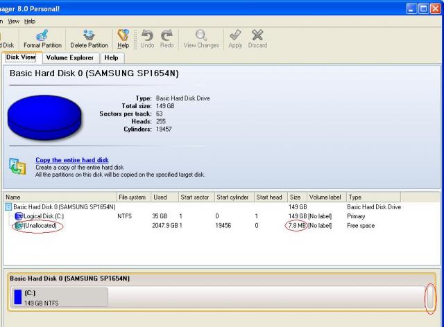The image size is (444, 327).
Task: Select the small unallocated block on disk map
Action: [x=430, y=298]
